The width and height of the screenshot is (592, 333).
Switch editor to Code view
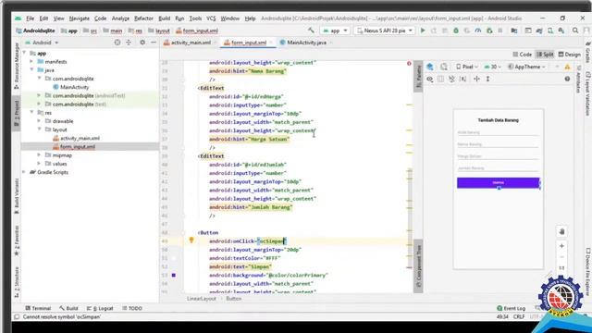click(522, 55)
